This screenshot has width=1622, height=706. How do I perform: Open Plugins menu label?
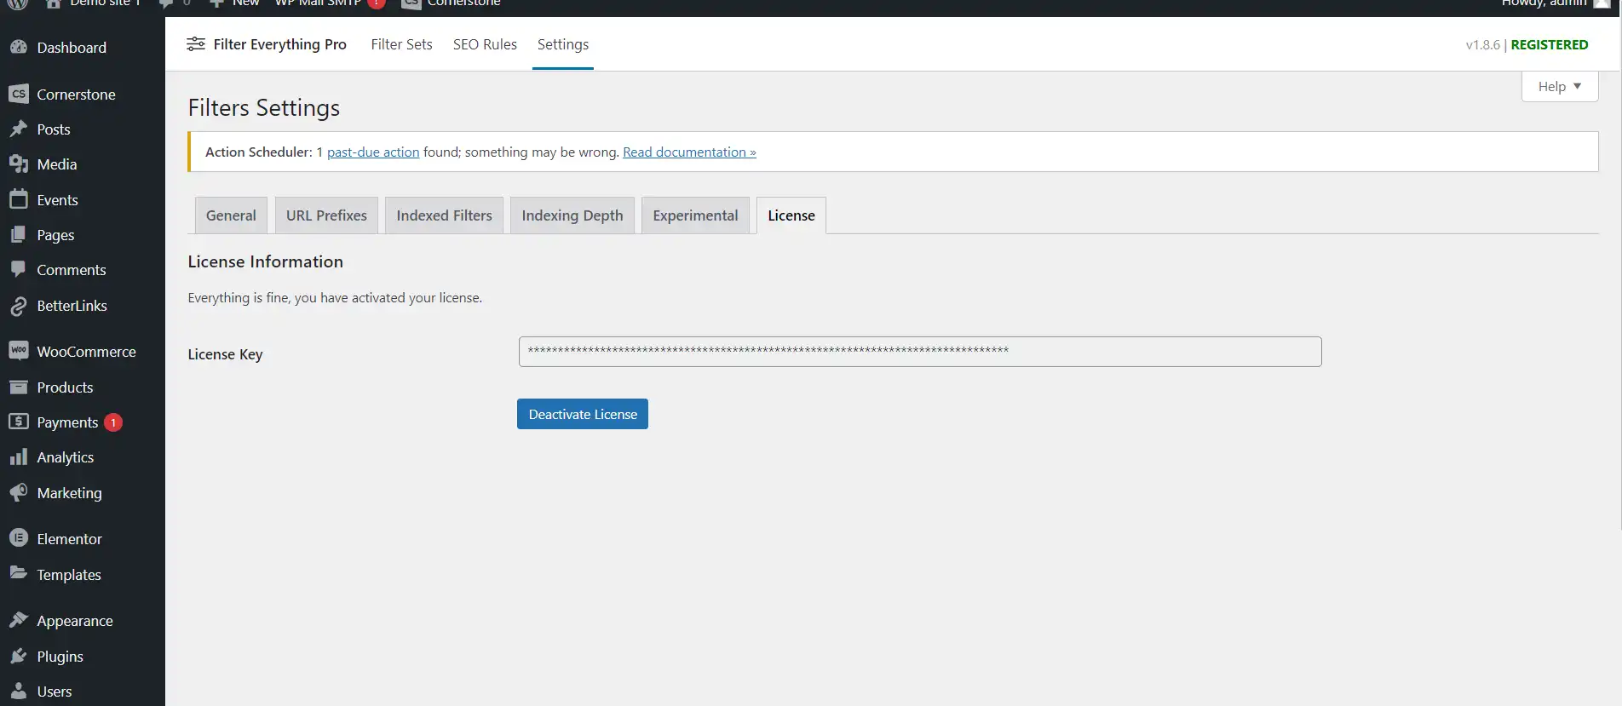pyautogui.click(x=60, y=657)
